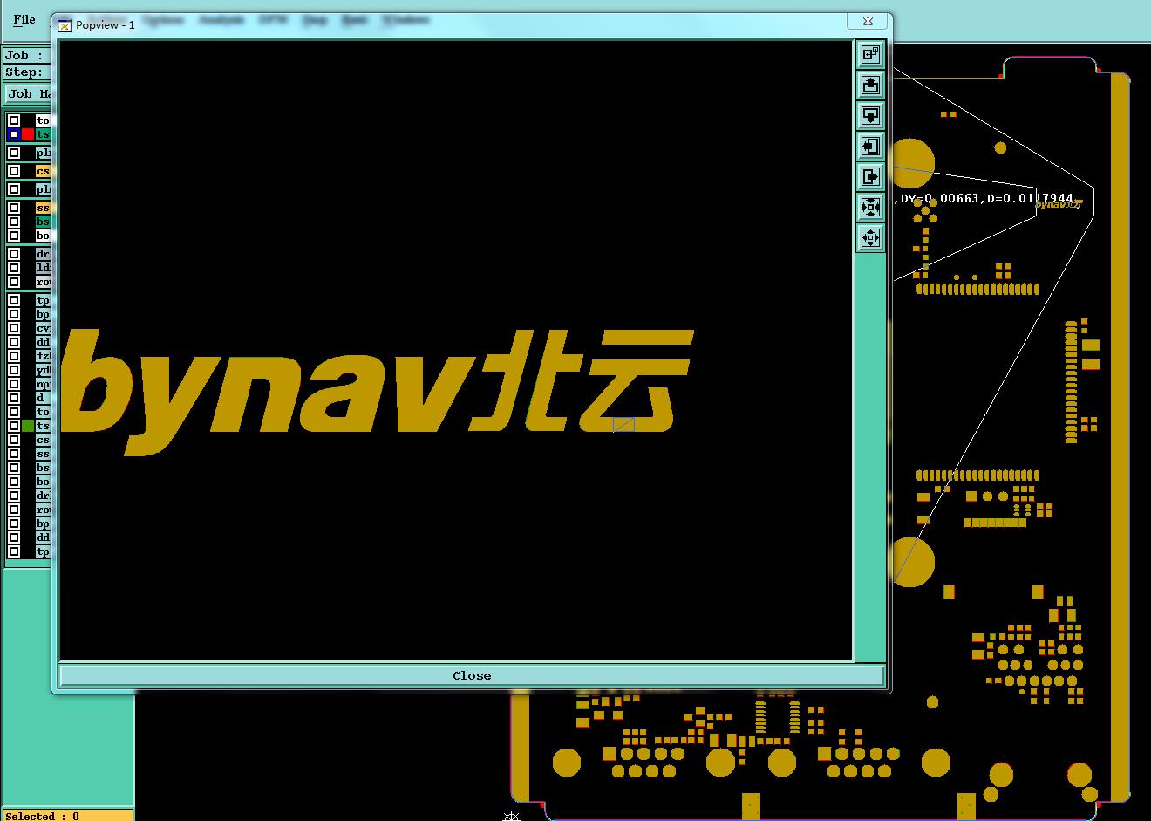1151x821 pixels.
Task: Select the fz layer name
Action: point(43,356)
